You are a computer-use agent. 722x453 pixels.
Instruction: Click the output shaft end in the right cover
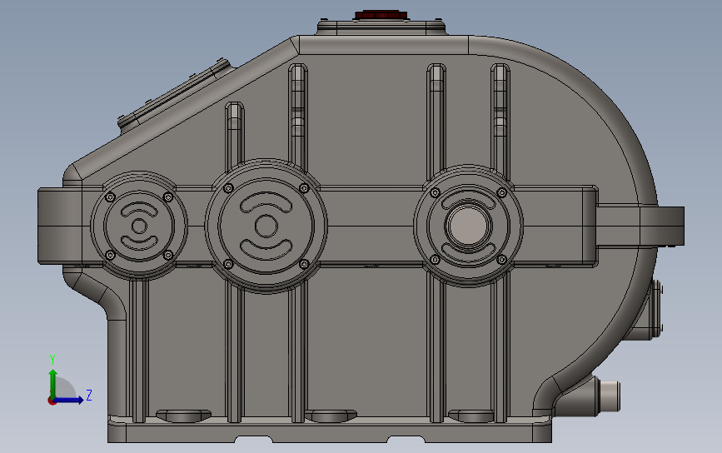468,226
